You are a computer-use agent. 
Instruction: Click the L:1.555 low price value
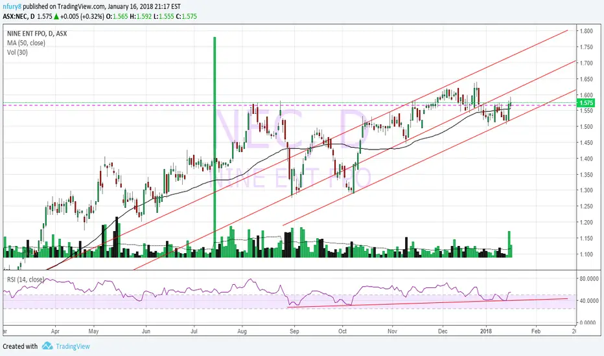164,17
